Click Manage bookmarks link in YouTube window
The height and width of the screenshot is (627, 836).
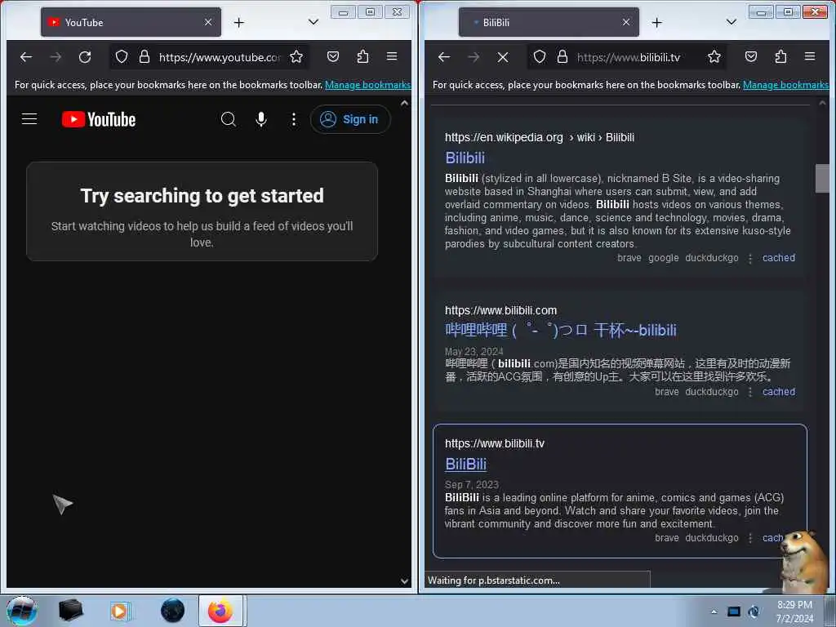367,85
